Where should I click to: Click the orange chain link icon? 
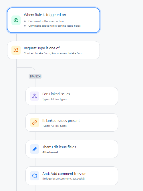(x=35, y=122)
